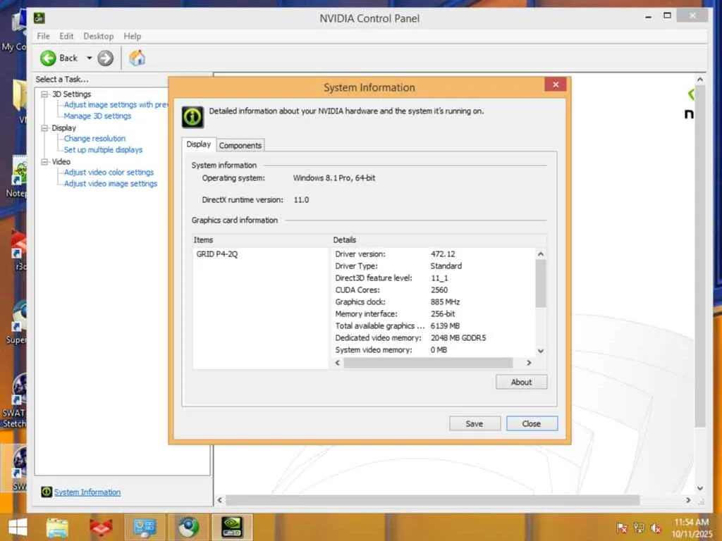Open Adjust video image settings
722x541 pixels.
tap(111, 184)
